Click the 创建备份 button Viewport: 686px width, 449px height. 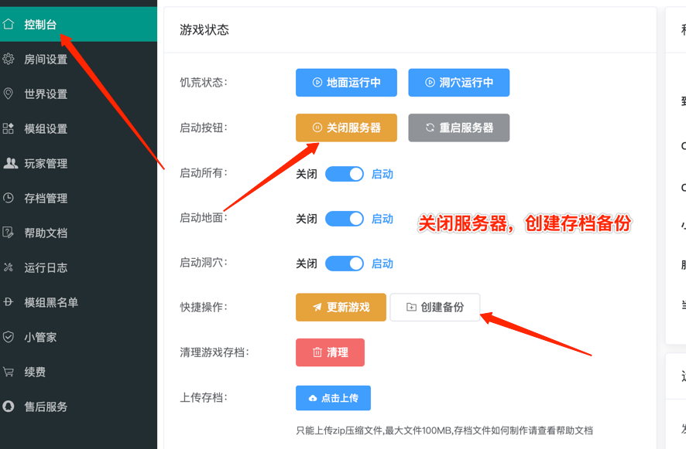(435, 307)
